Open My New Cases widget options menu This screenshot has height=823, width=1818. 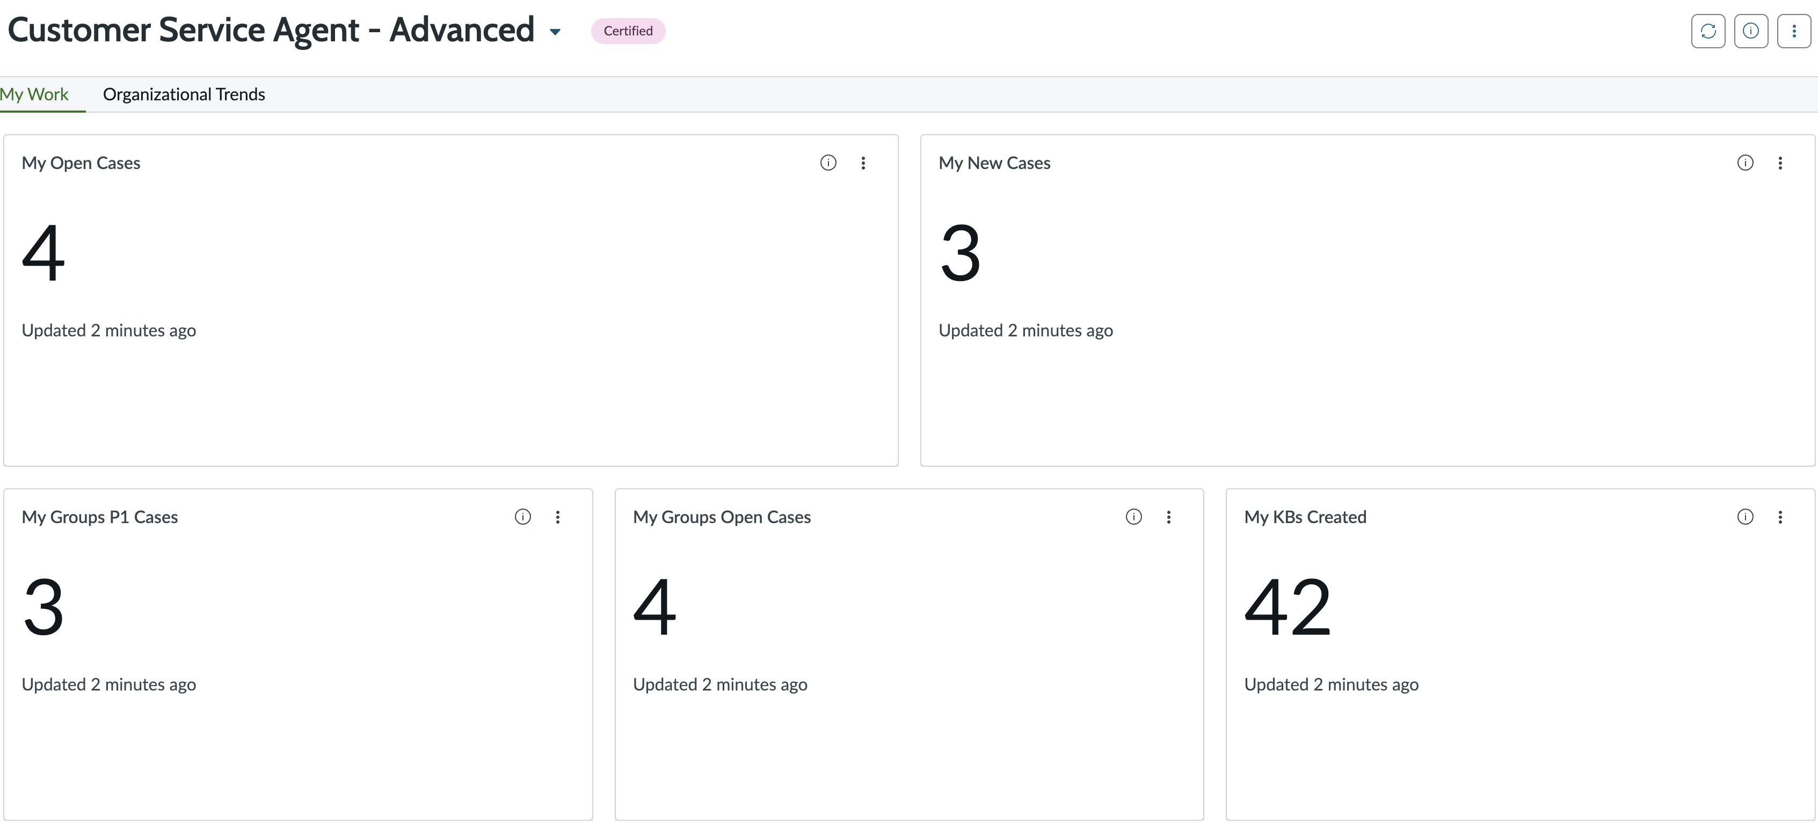click(1780, 163)
